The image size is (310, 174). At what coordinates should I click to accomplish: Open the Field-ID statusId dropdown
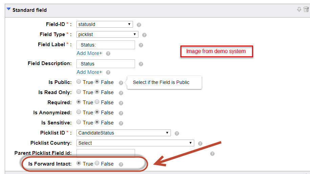tap(105, 24)
